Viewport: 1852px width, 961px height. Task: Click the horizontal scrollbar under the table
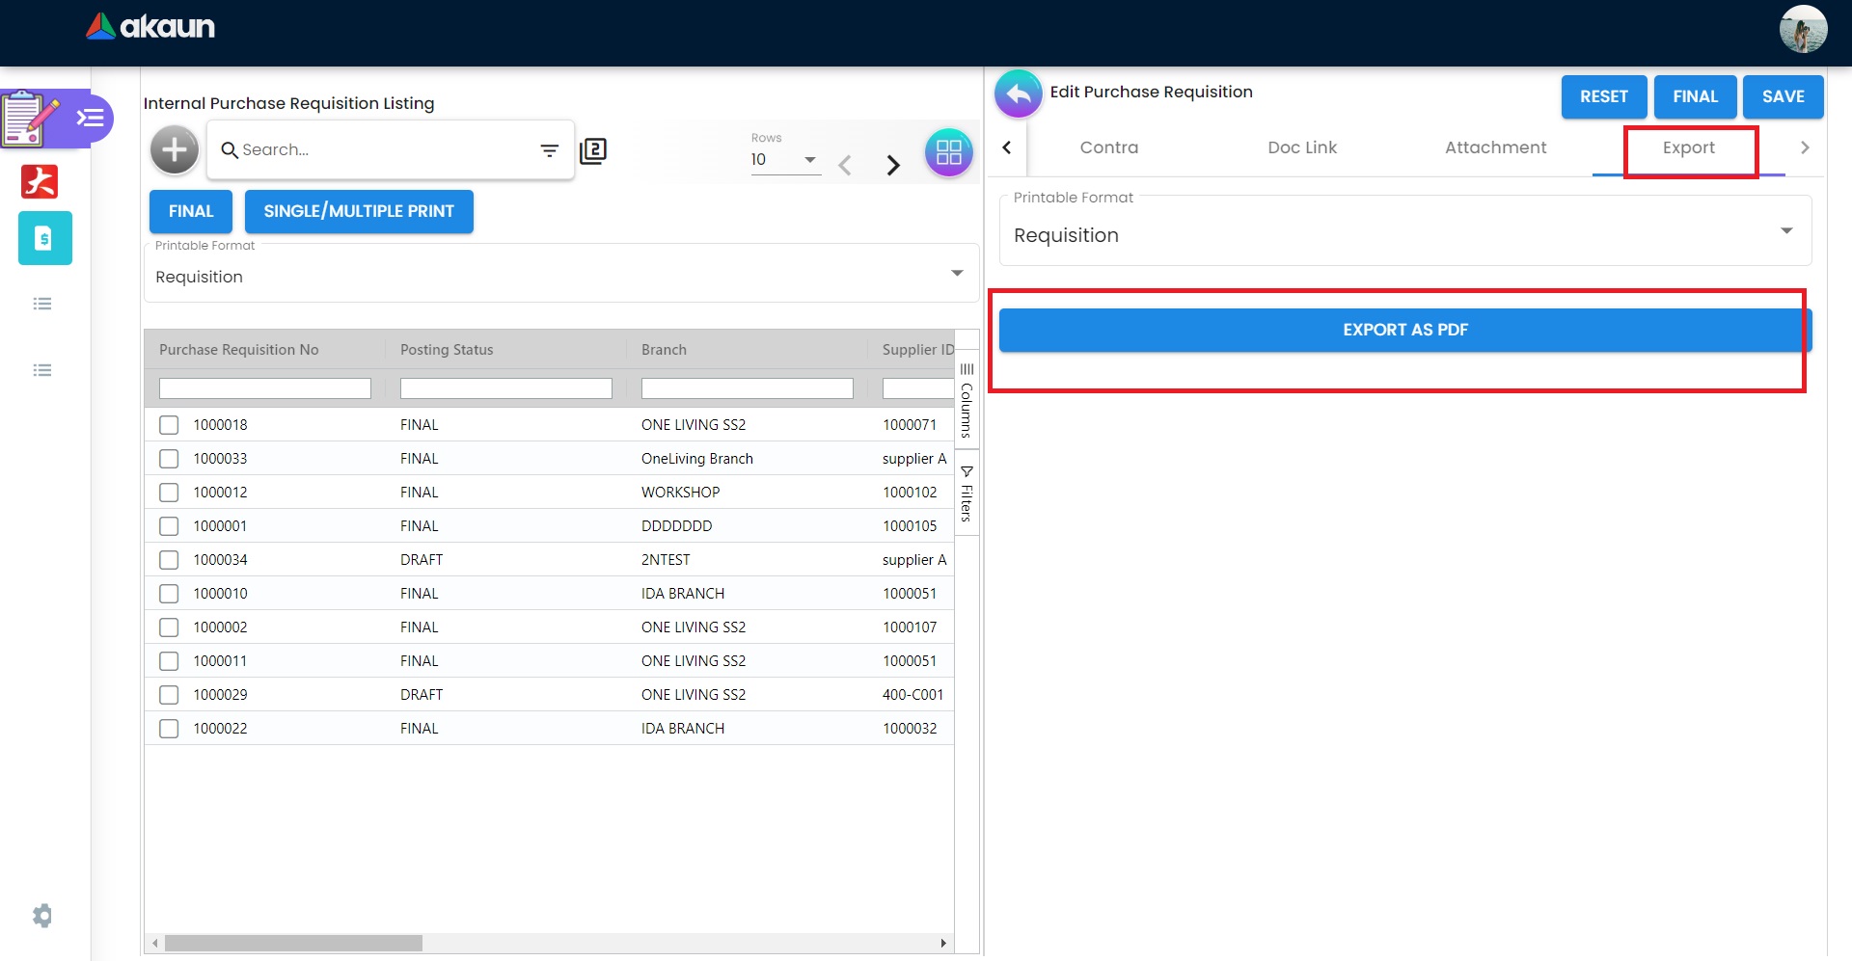click(x=293, y=943)
